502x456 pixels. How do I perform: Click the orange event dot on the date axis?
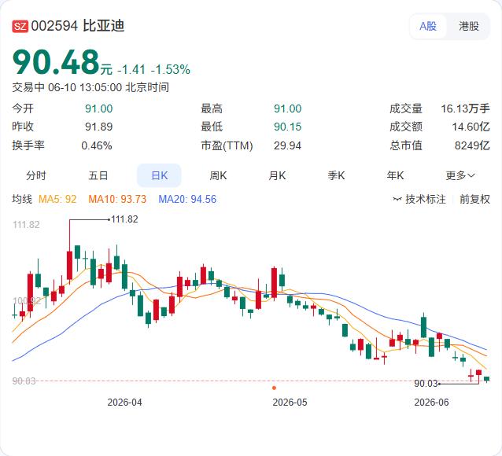[x=274, y=388]
